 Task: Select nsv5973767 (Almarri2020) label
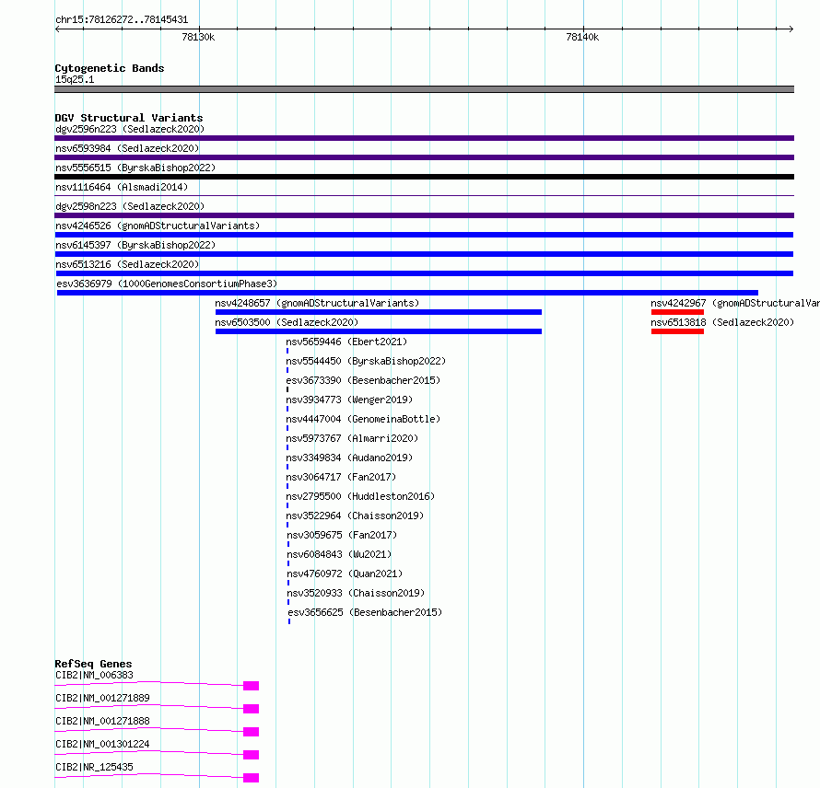point(352,438)
